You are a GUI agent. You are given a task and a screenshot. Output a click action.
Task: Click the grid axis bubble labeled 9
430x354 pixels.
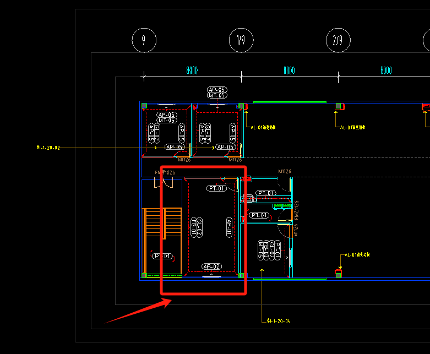144,40
